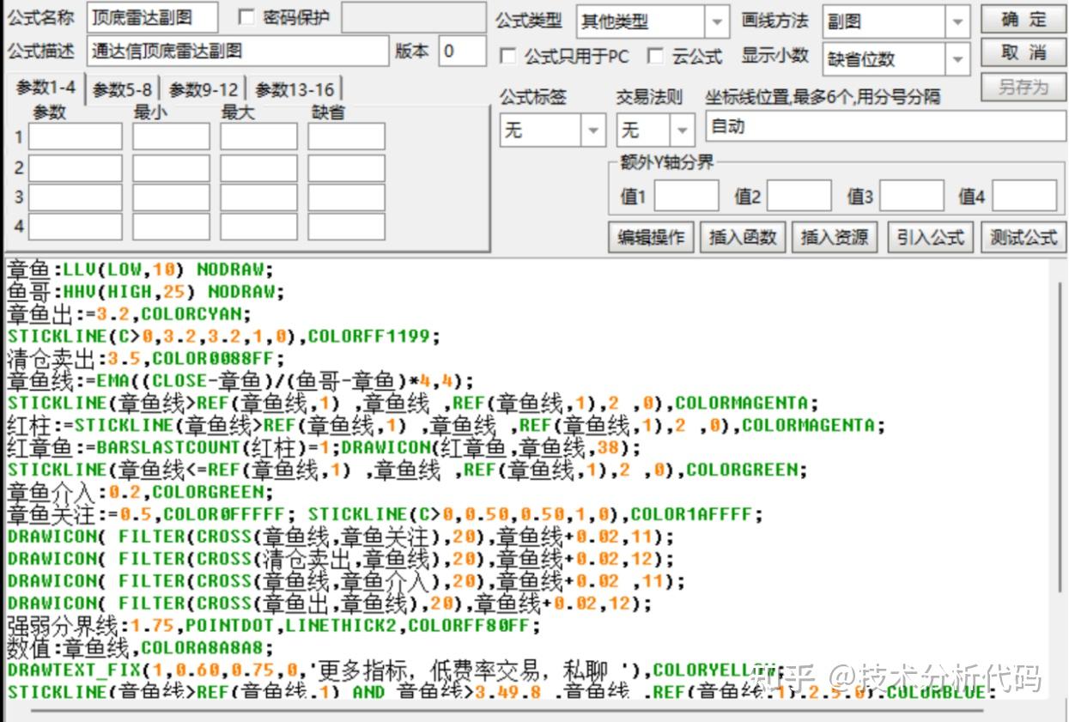Enable the 公式只用于PC checkbox
The width and height of the screenshot is (1069, 722).
click(508, 57)
